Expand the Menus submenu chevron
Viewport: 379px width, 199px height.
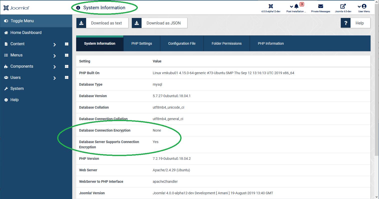(x=54, y=56)
